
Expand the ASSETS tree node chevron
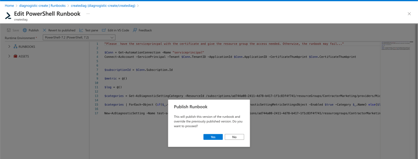pyautogui.click(x=9, y=56)
